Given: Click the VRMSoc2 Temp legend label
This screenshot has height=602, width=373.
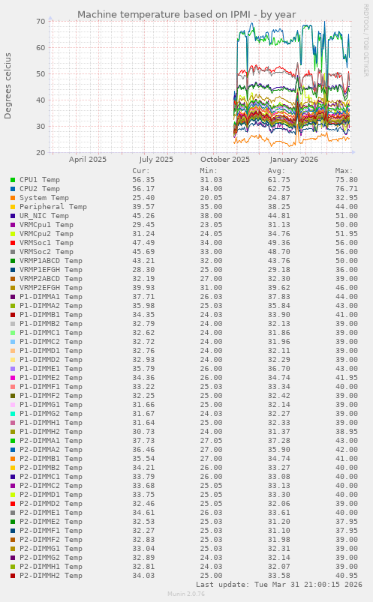Looking at the screenshot, I should [x=47, y=252].
